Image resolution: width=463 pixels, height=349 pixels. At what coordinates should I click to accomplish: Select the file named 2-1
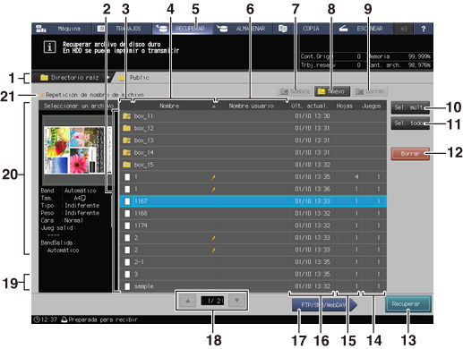tap(253, 262)
